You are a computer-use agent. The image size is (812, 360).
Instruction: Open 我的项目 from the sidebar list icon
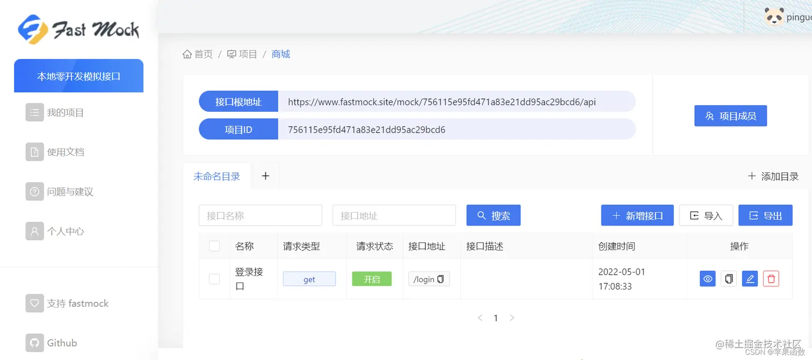[x=34, y=112]
